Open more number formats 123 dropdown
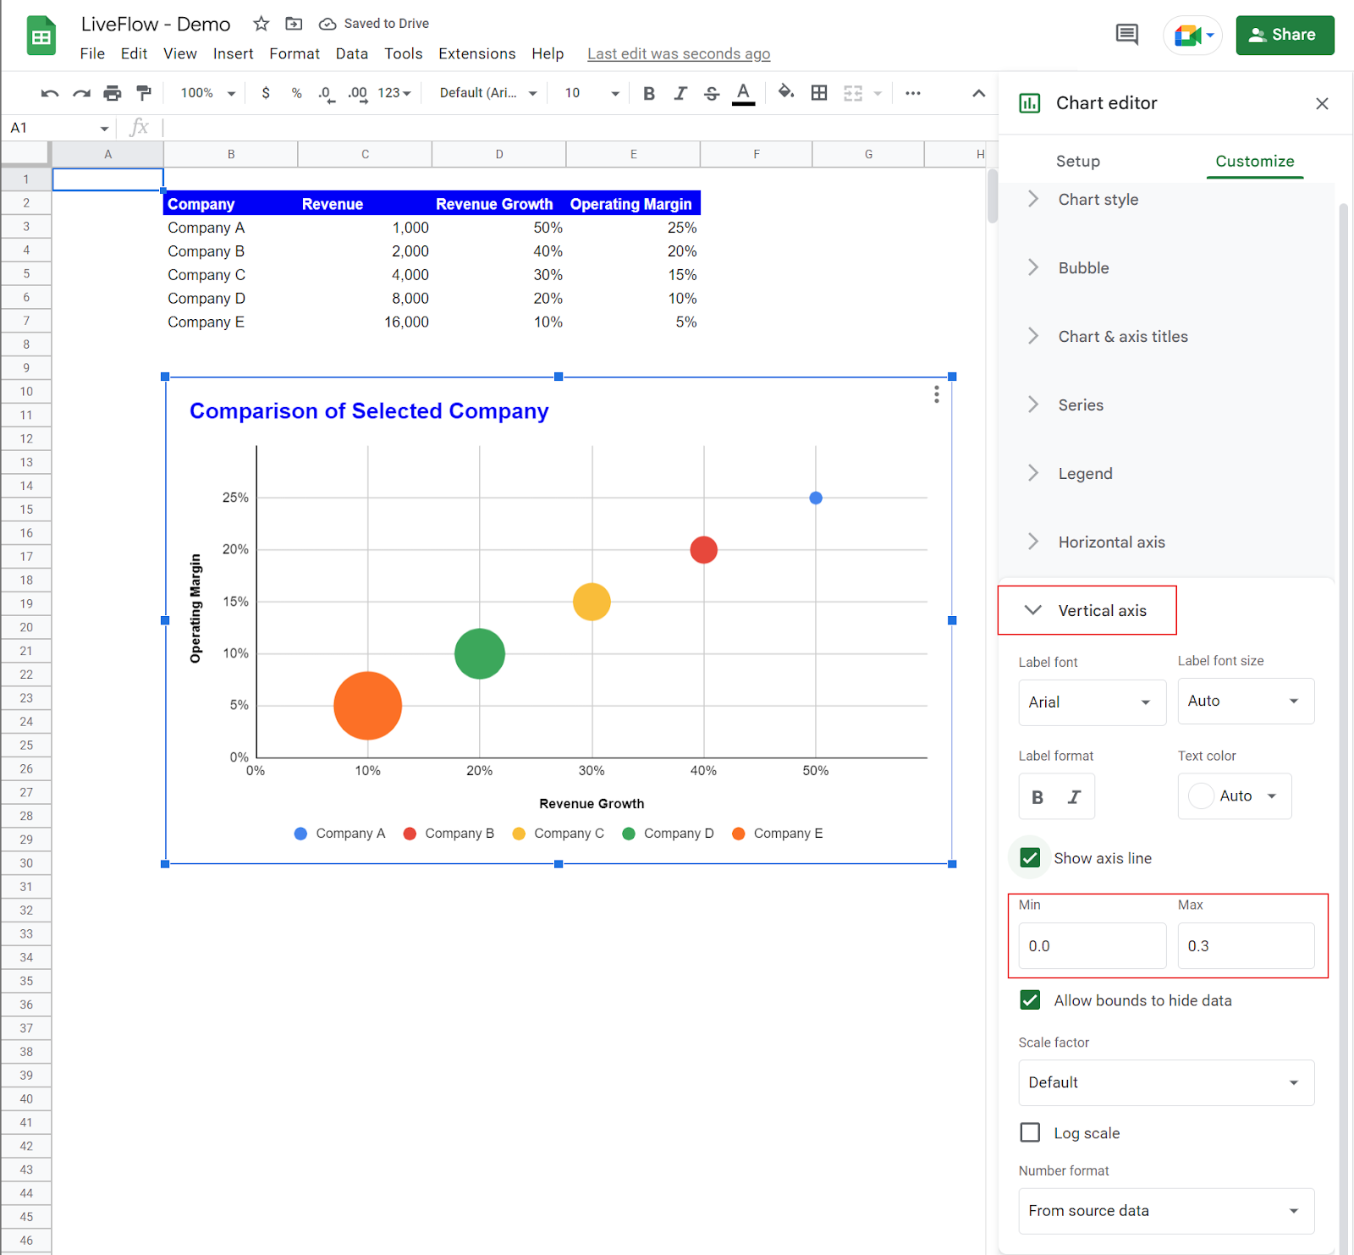Viewport: 1354px width, 1255px height. 394,93
